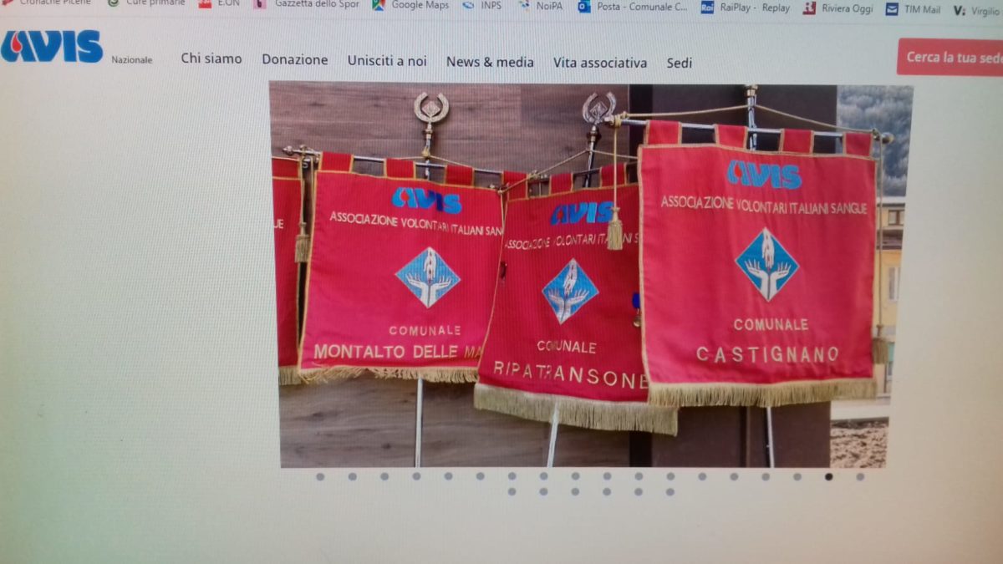Select the first dot in the second carousel row

(512, 492)
